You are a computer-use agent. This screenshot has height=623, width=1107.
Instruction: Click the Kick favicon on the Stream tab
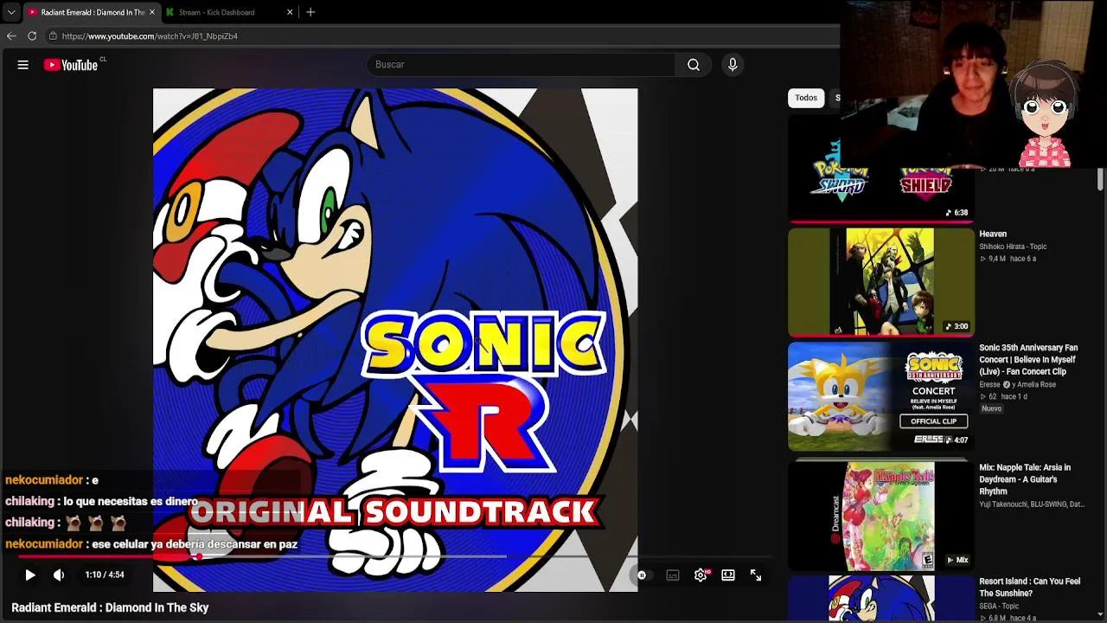(x=170, y=12)
